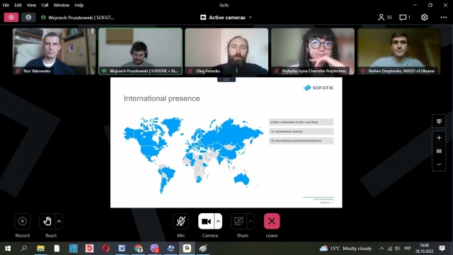Leave the meeting with the Leave button
The width and height of the screenshot is (453, 255).
pos(272,222)
